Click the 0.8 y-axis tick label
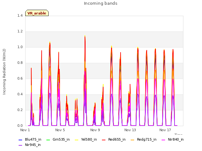202x151 pixels. pos(20,63)
